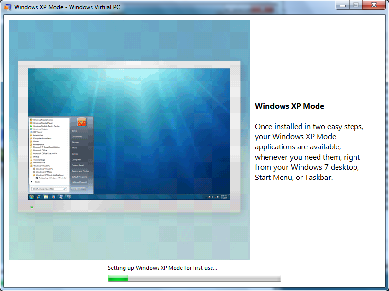Select Windows Media Center in the Start menu

[43, 120]
